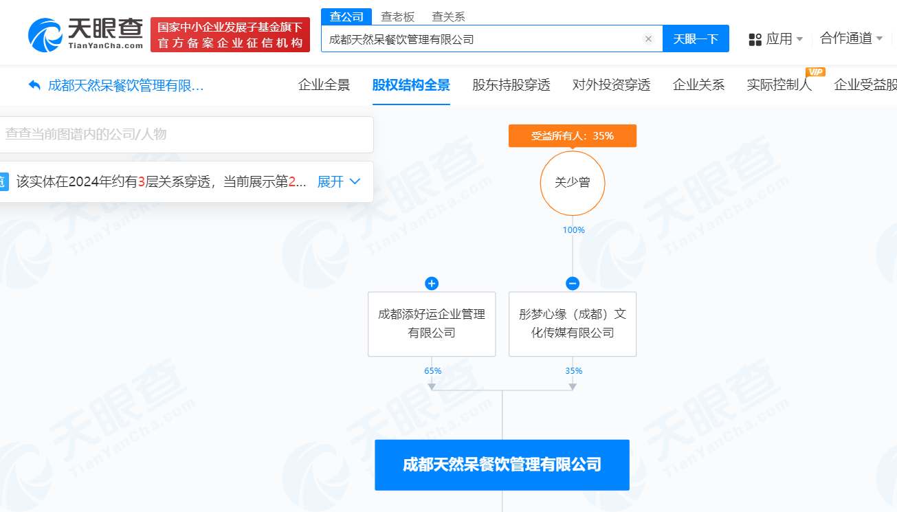Viewport: 897px width, 512px height.
Task: Open the 实际控制人 VIP tab
Action: click(779, 85)
